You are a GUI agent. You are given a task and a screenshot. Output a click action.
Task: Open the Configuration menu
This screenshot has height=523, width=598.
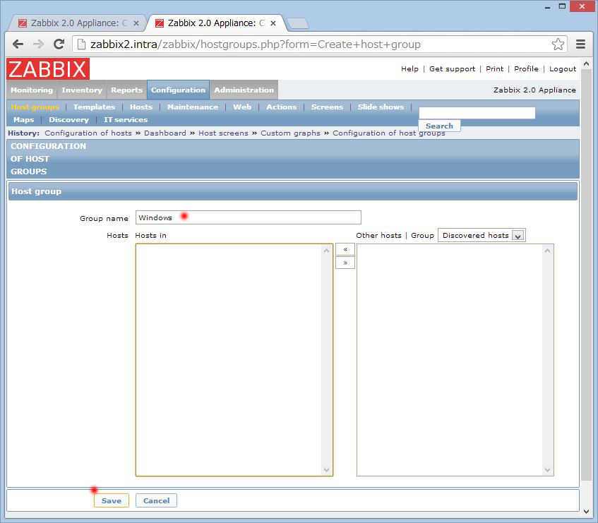click(x=178, y=90)
